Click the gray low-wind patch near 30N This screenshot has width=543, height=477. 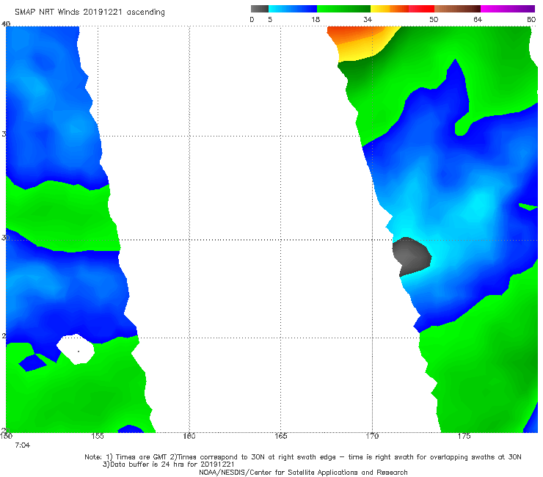tap(412, 256)
